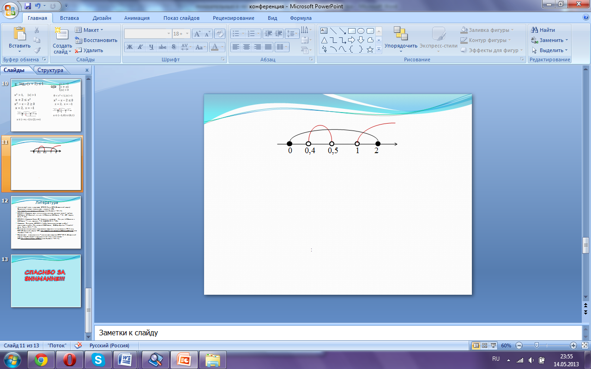Expand the shapes gallery with More arrow

click(x=379, y=49)
